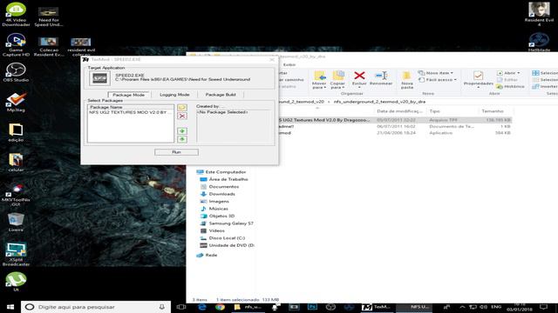Open the Colecao Resident Evil desktop folder
Screen dimensions: 558x313
click(x=49, y=47)
